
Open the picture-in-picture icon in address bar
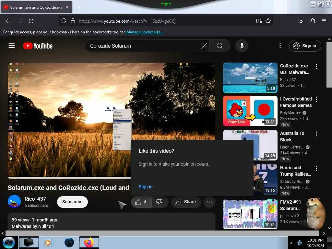[259, 21]
